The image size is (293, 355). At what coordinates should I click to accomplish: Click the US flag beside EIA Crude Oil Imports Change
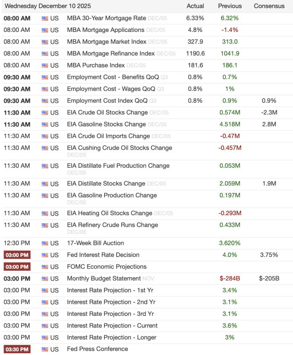45,136
